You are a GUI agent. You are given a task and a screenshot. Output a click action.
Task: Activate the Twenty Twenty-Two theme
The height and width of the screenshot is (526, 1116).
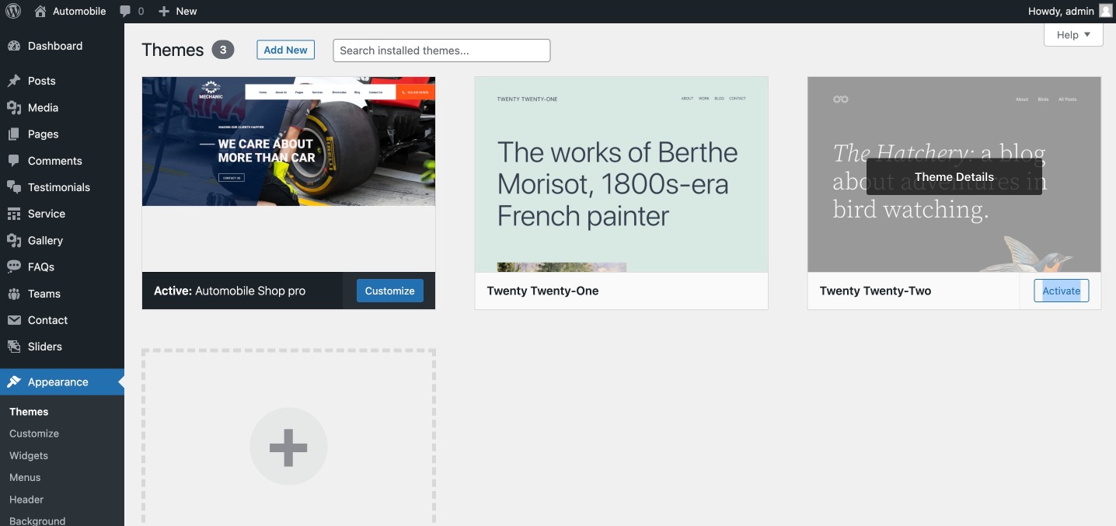coord(1061,291)
